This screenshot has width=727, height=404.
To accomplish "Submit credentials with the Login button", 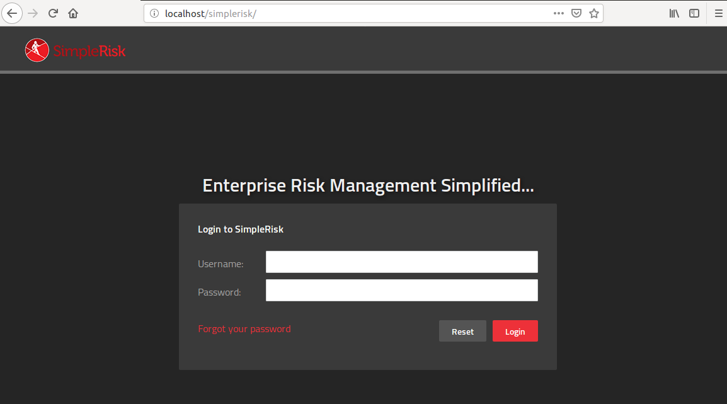I will (515, 331).
